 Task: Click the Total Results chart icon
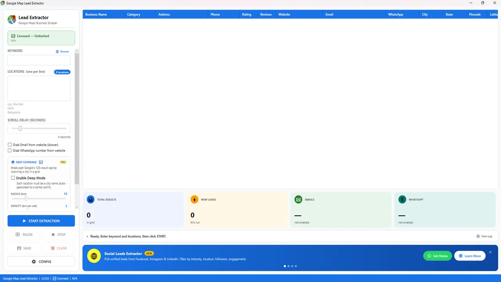click(x=90, y=200)
